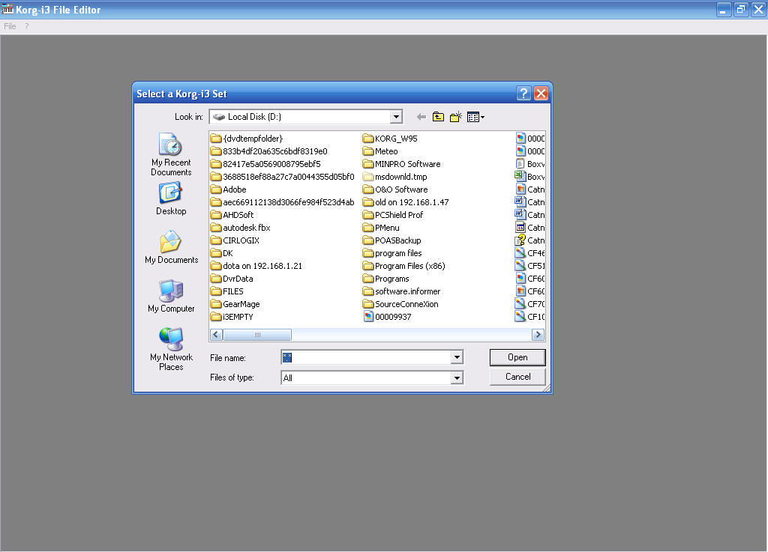Screen dimensions: 768x552
Task: Click the horizontal scrollbar right arrow
Action: pos(538,334)
